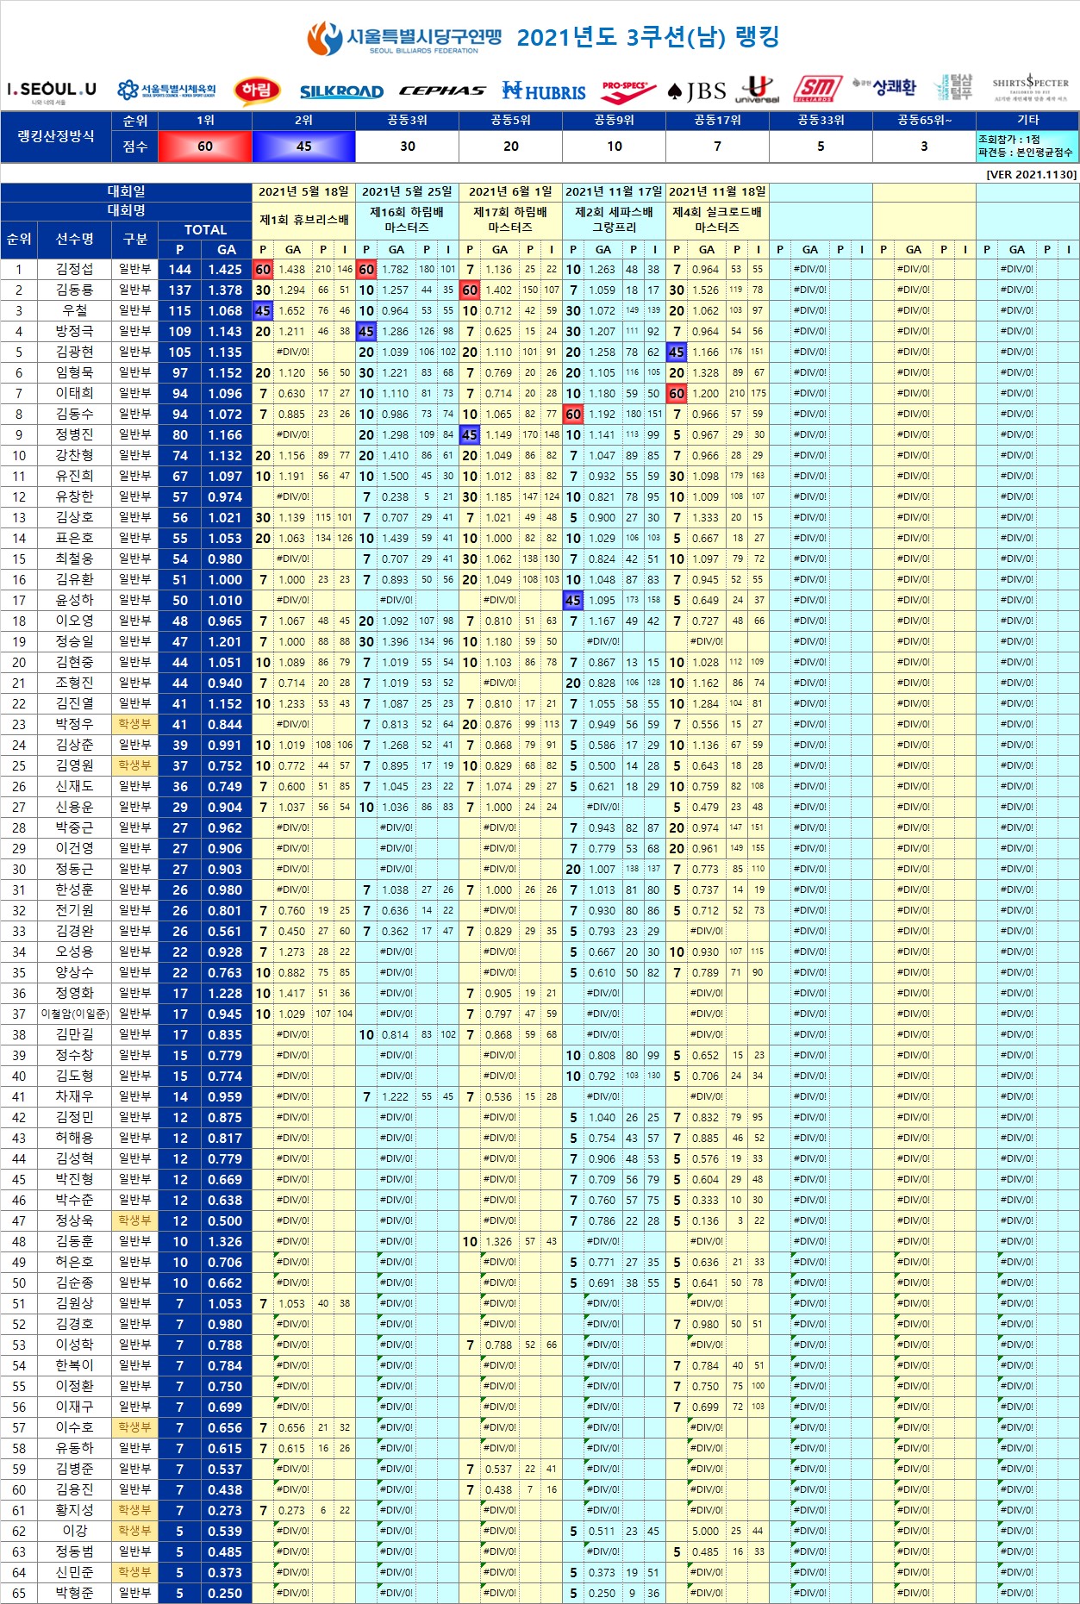Click the blue 45 points cell under 2위

[x=303, y=147]
